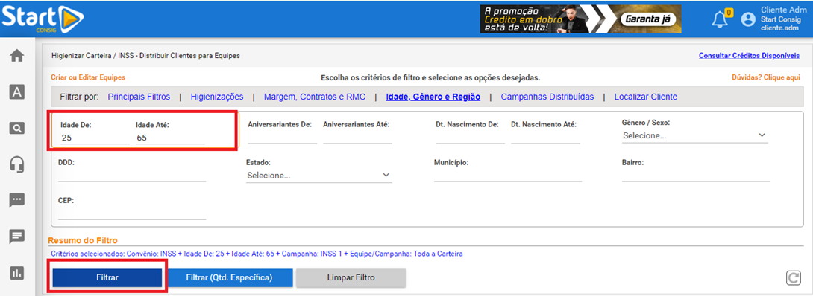Click the Limpar Filtro button
This screenshot has height=296, width=813.
351,277
